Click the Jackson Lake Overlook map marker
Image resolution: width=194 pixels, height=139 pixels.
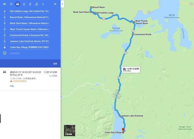120,116
